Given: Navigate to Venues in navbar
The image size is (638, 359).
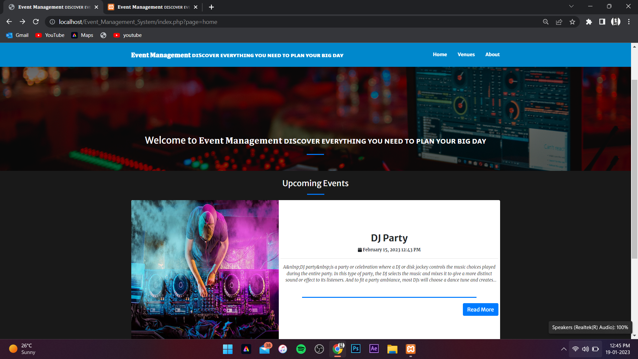Looking at the screenshot, I should point(466,55).
